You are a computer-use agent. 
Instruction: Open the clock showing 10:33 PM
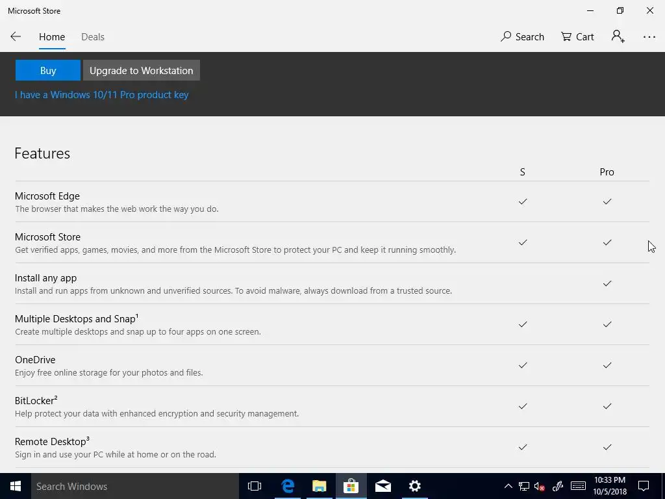tap(610, 486)
